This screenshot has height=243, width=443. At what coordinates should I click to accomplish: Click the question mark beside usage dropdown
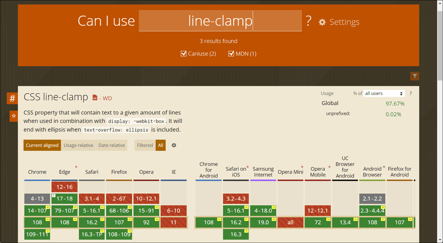pyautogui.click(x=411, y=93)
